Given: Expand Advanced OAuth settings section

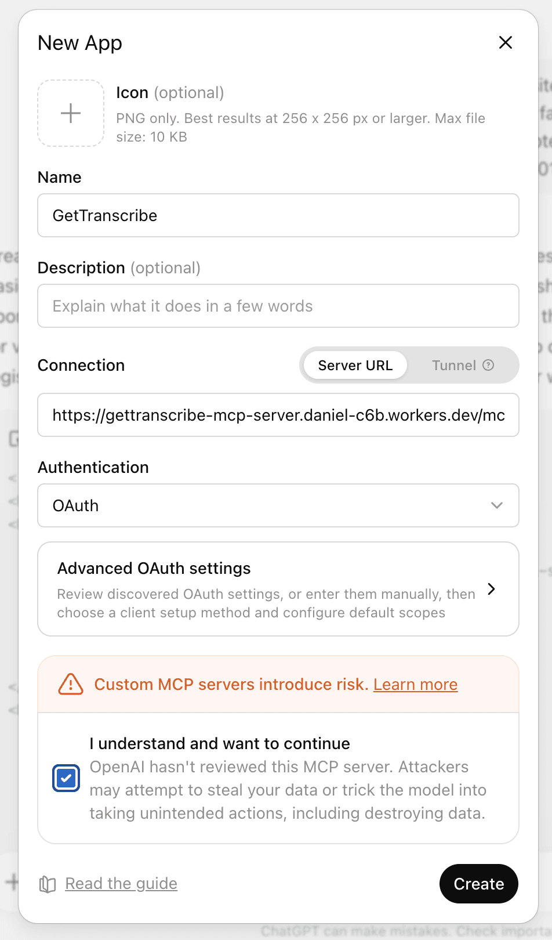Looking at the screenshot, I should coord(278,589).
